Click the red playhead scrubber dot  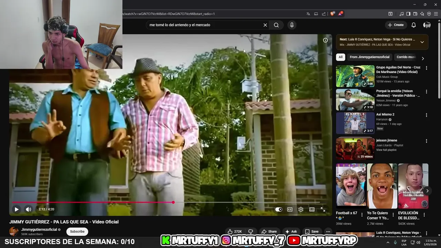[x=173, y=203]
